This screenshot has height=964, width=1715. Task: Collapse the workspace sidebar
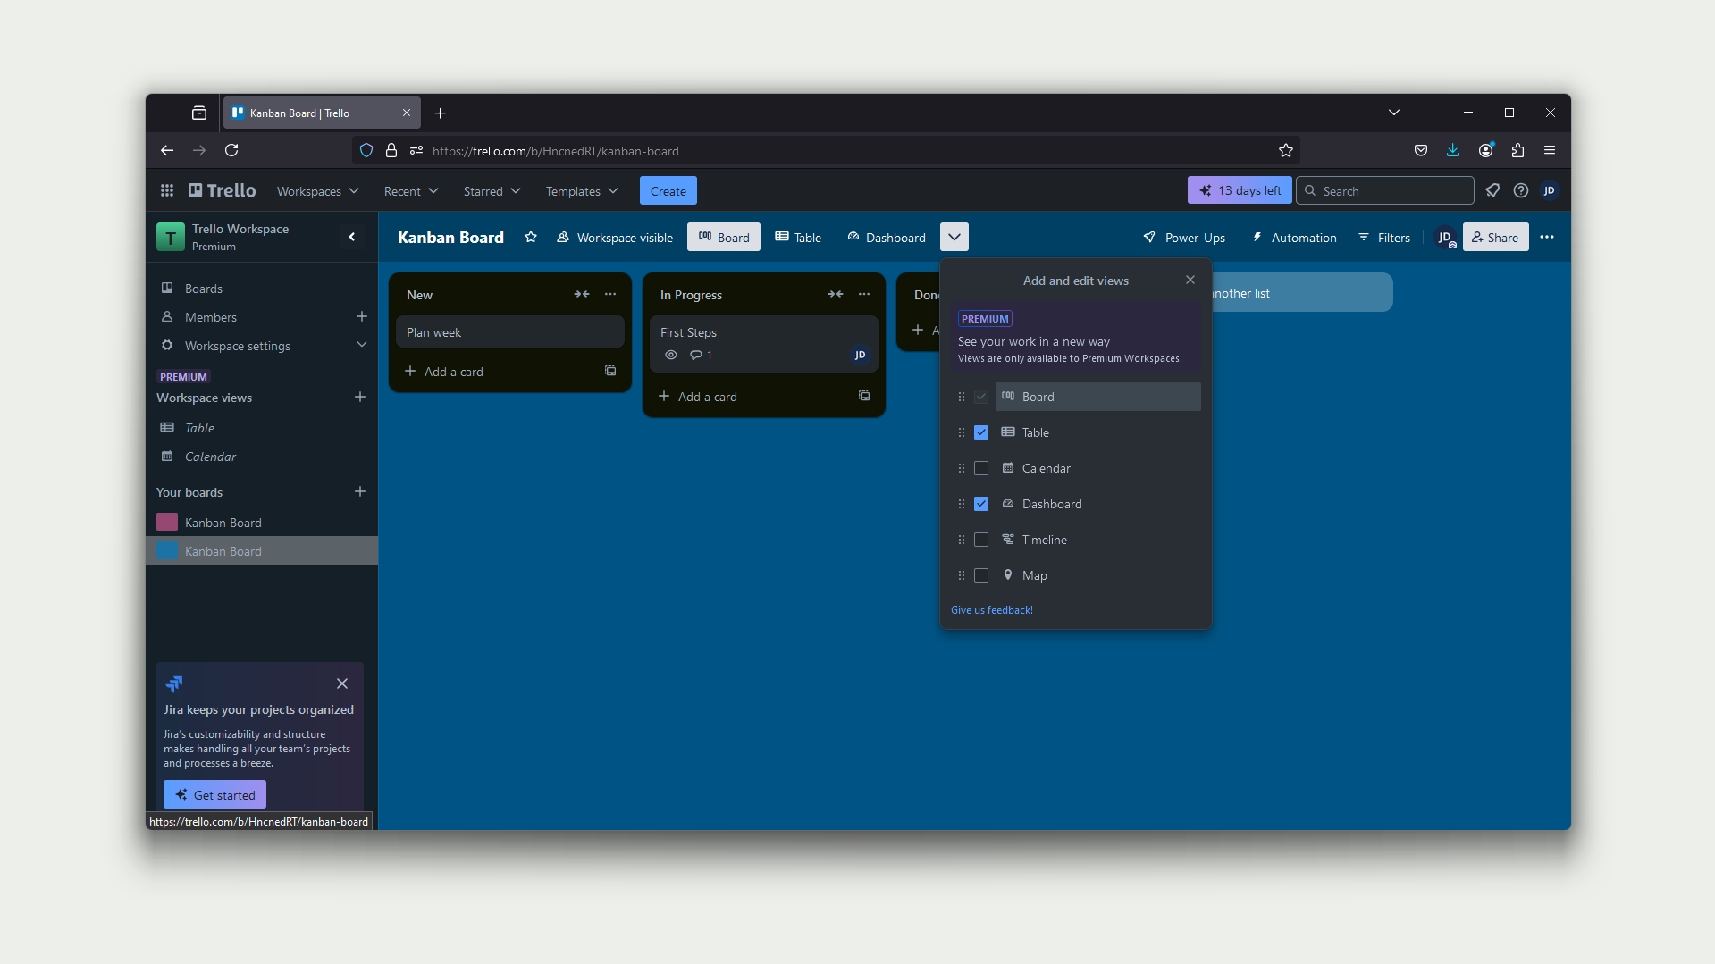[x=352, y=237]
